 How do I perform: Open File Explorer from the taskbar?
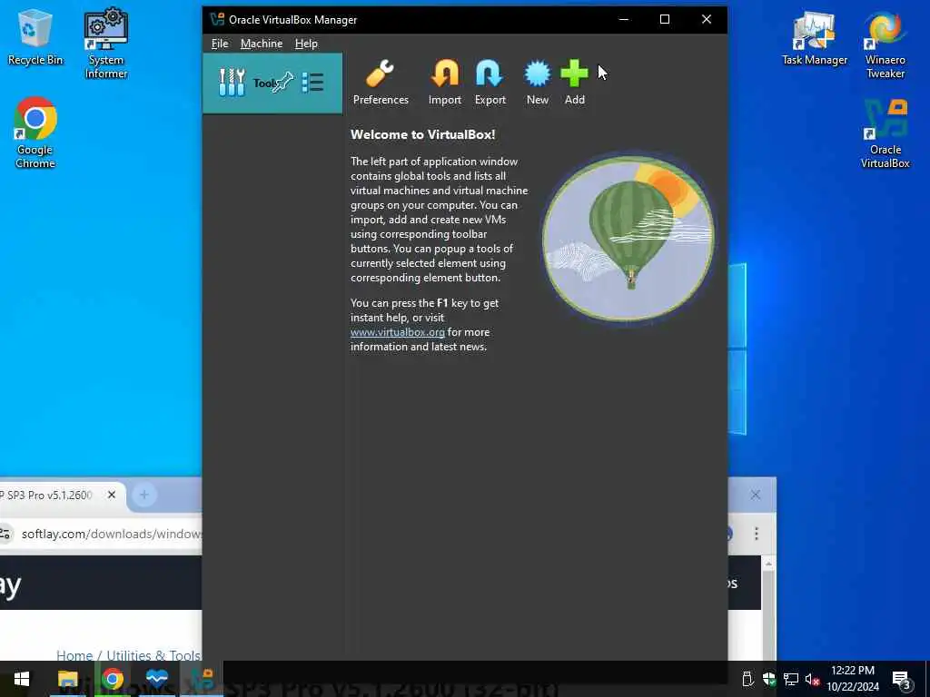[x=67, y=679]
